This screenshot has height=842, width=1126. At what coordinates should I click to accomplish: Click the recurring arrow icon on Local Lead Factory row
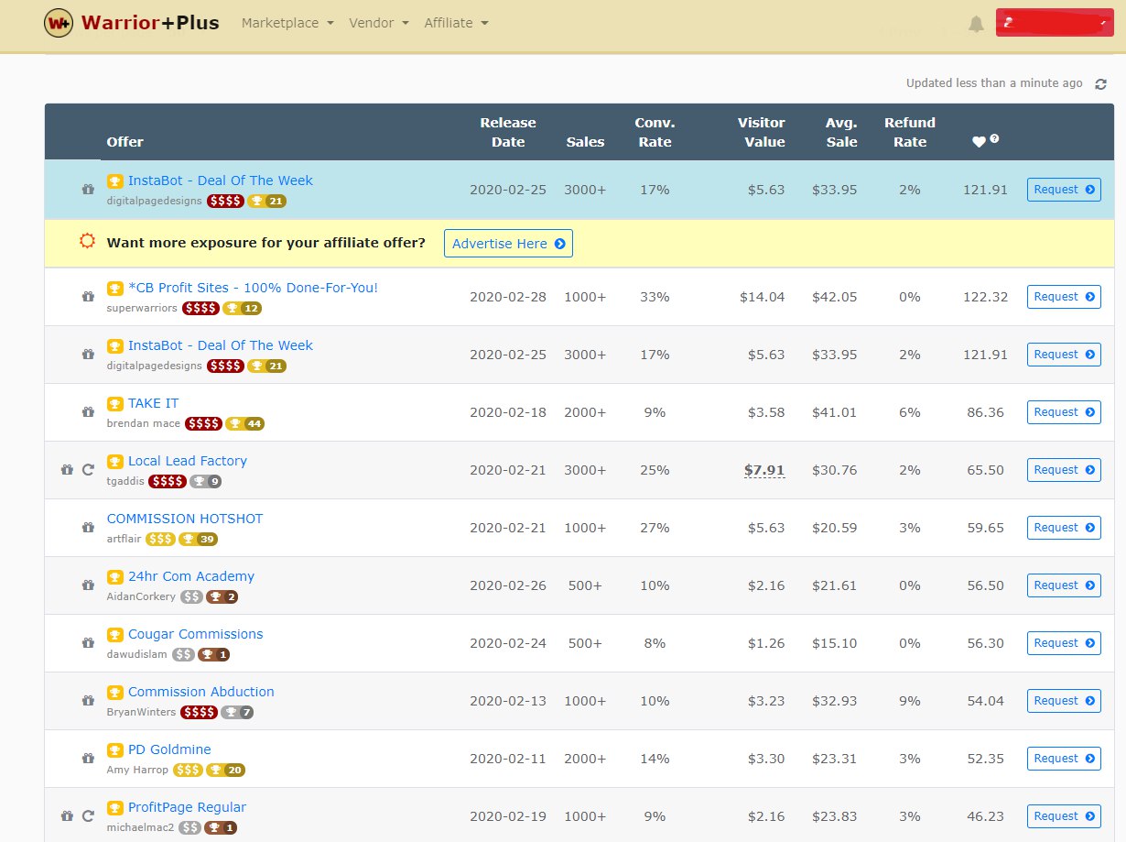click(x=88, y=470)
